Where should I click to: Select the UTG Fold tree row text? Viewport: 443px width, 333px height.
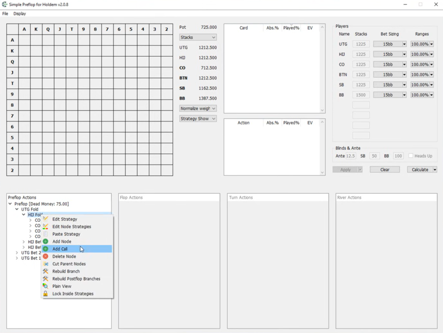[x=30, y=209]
